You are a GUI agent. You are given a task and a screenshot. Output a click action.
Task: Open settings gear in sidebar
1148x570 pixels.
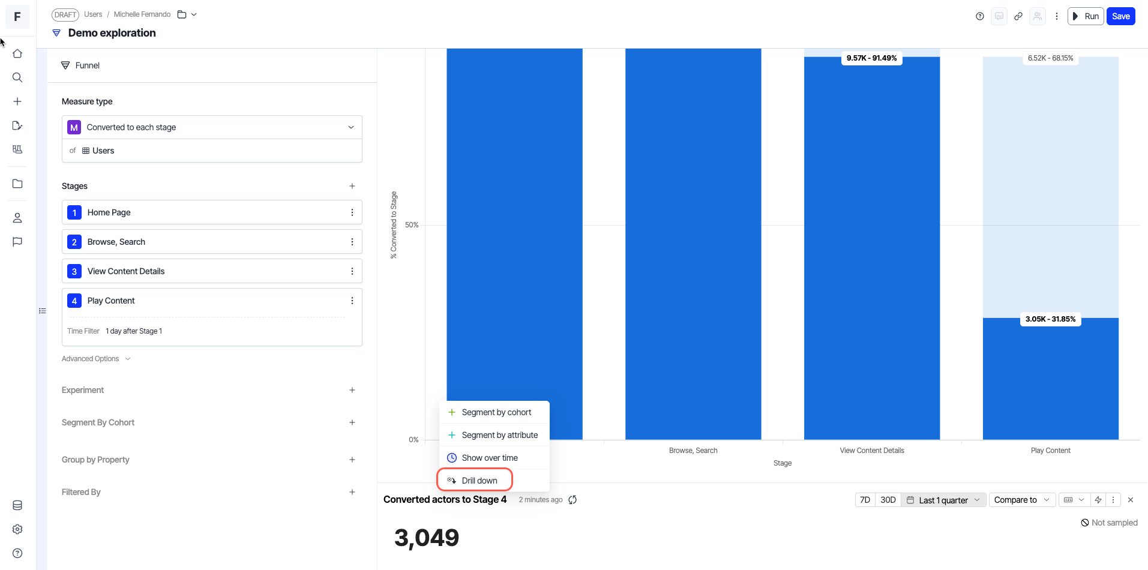click(x=17, y=529)
